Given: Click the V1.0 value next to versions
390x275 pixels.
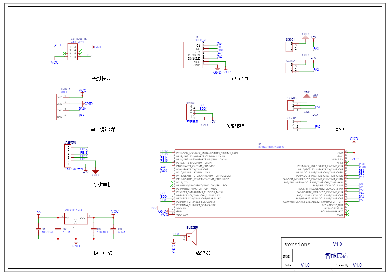Looking at the screenshot, I should [338, 244].
